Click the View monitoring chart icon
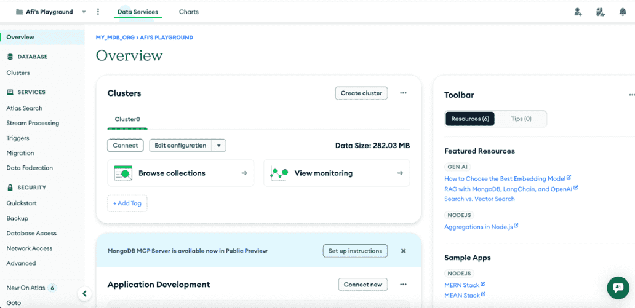 click(279, 173)
